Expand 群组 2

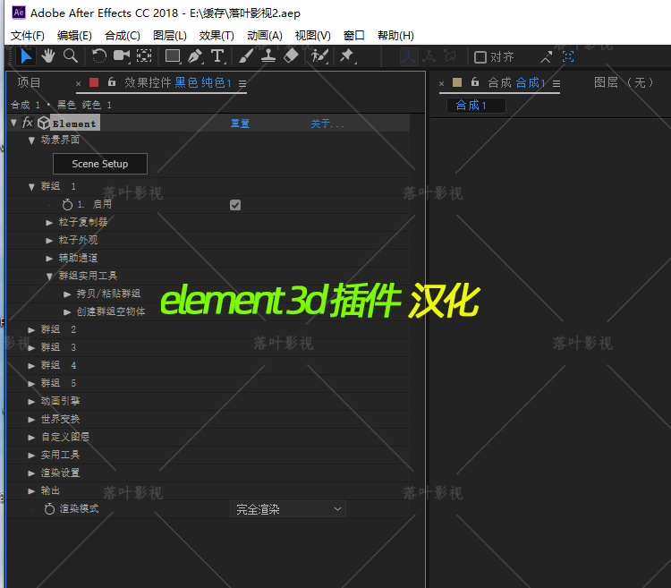pyautogui.click(x=31, y=330)
